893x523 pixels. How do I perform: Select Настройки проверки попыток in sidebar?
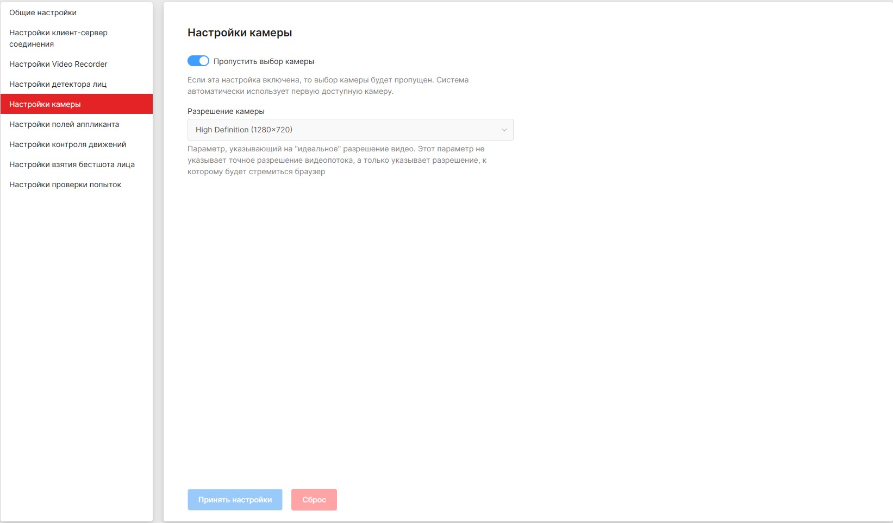[65, 184]
